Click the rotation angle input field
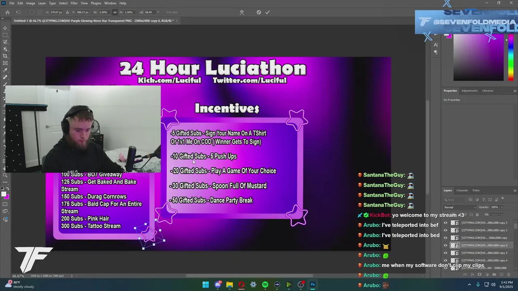The image size is (518, 291). 150,12
